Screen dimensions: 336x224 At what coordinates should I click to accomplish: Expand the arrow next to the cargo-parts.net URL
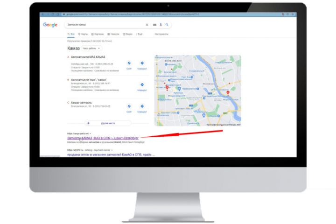click(x=90, y=133)
